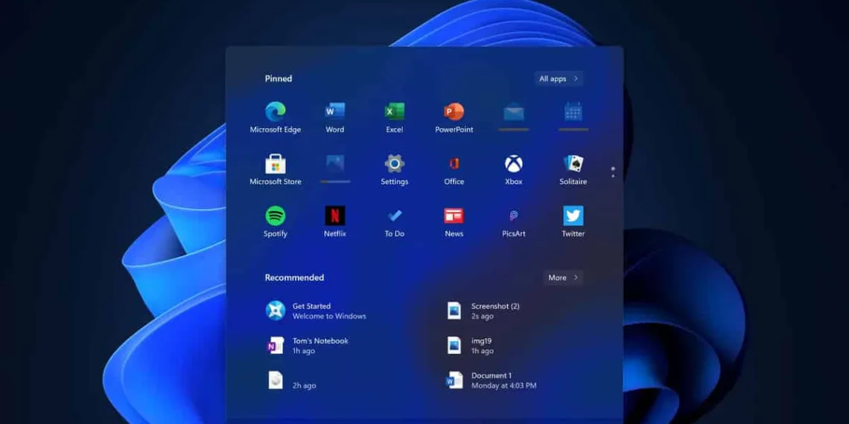
Task: Click the 'Recommended' section heading
Action: tap(294, 277)
